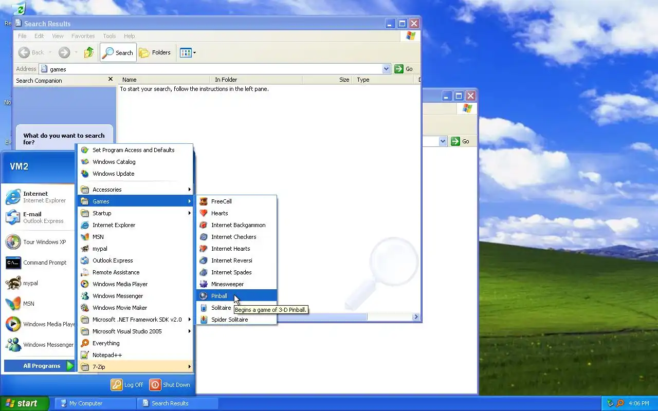Launch Windows Update
658x411 pixels.
[135, 174]
